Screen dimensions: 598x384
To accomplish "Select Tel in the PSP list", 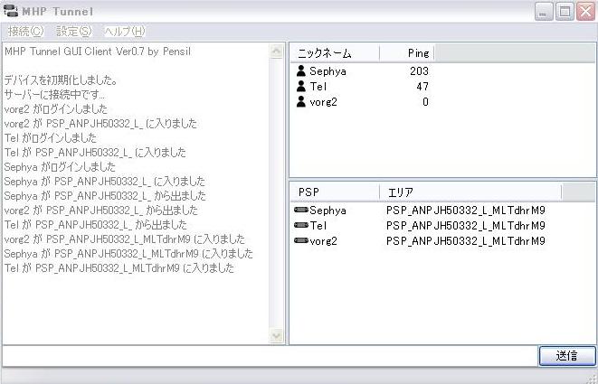I will pyautogui.click(x=318, y=226).
